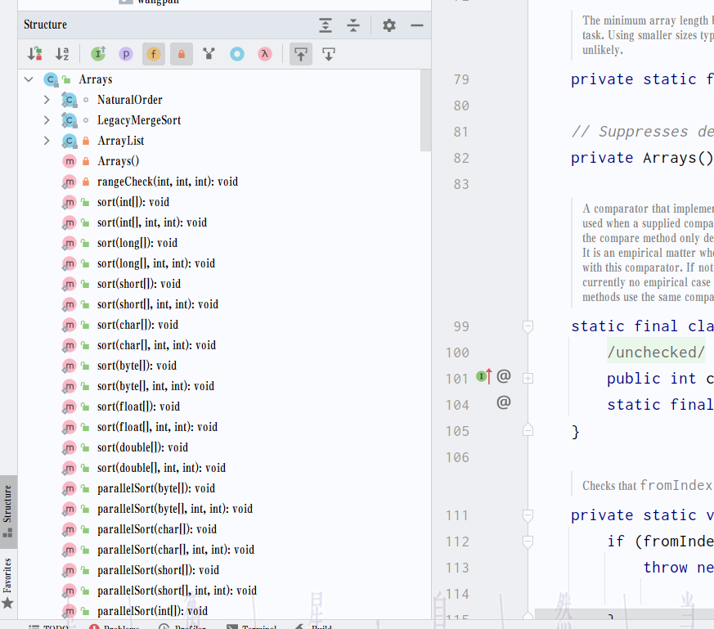Click the Structure panel vertical scrollbar
The image size is (714, 629).
coord(426,110)
